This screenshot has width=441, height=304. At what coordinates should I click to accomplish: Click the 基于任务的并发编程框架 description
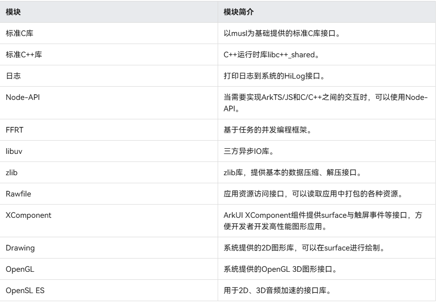point(267,130)
